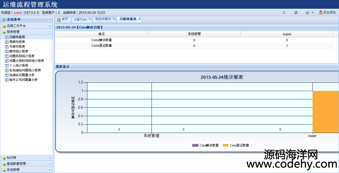Expand the 系统管理 section
This screenshot has width=339, height=173.
(x=50, y=170)
